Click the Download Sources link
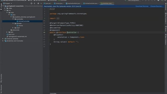 pos(142,6)
